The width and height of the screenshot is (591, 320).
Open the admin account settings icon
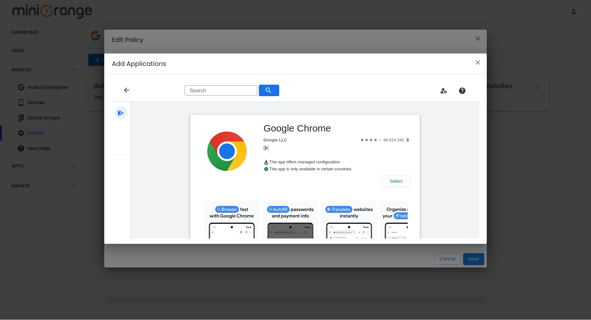443,91
